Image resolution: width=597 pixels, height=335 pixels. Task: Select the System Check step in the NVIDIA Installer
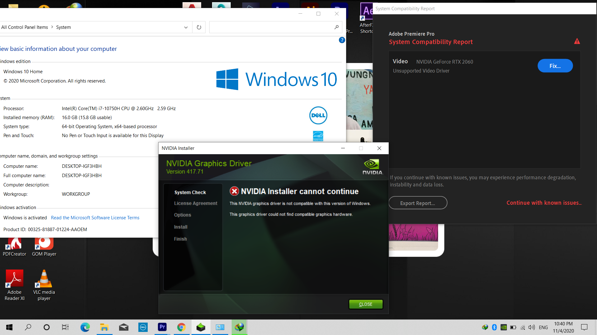tap(190, 192)
